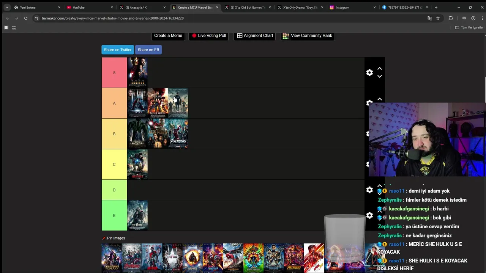This screenshot has width=486, height=273.
Task: Click the translate page icon
Action: pyautogui.click(x=429, y=18)
